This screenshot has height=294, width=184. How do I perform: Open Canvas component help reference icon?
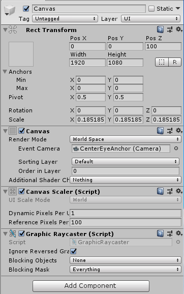[160, 131]
